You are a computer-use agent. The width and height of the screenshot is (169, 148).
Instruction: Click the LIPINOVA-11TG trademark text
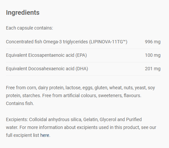pyautogui.click(x=108, y=42)
